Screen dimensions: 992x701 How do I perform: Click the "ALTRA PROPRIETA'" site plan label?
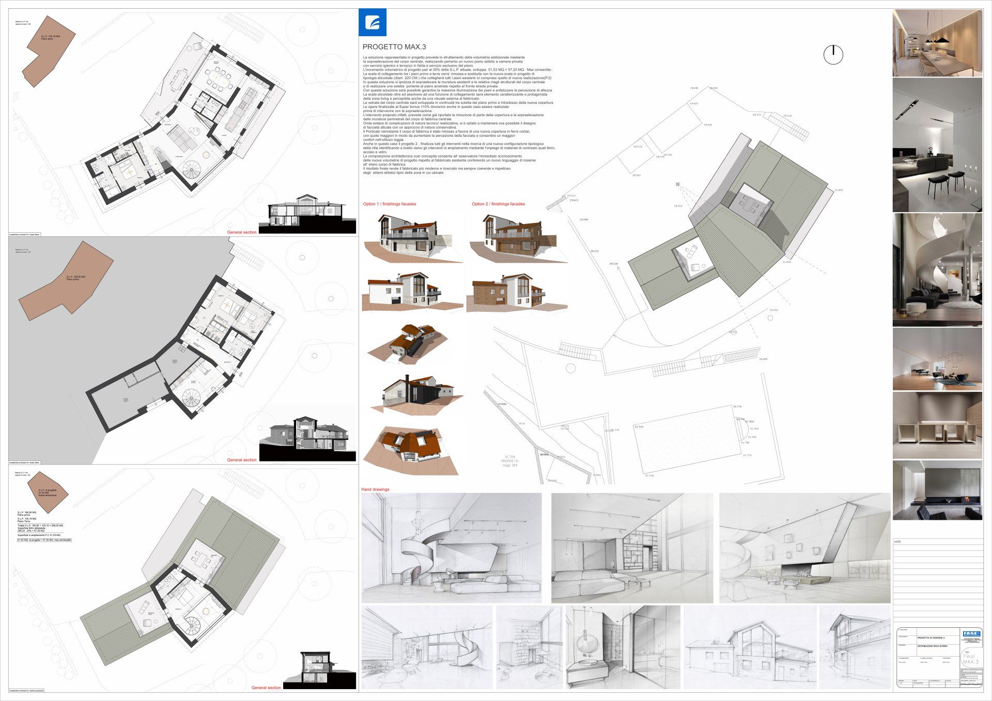(x=510, y=461)
